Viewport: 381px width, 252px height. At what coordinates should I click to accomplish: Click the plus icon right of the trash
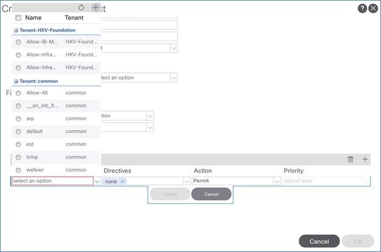(365, 159)
